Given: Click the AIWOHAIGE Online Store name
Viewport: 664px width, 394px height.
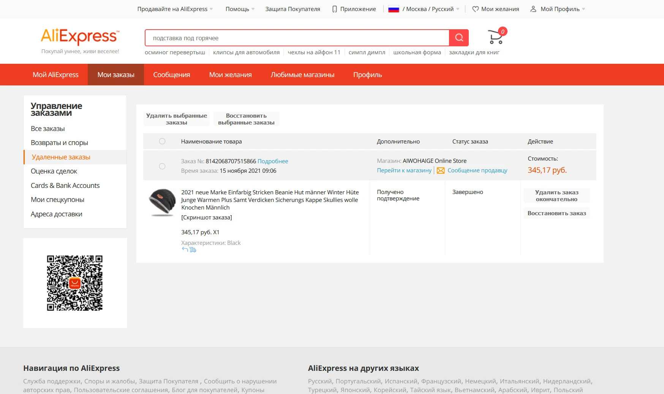Looking at the screenshot, I should pos(435,161).
